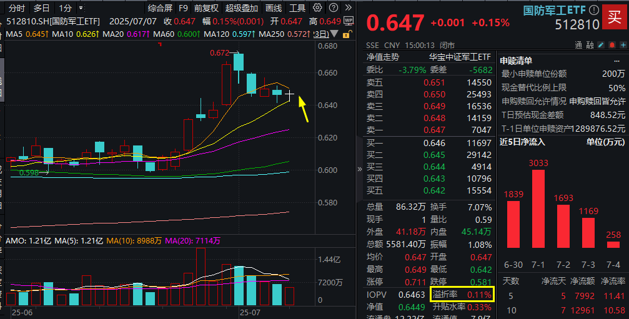
Task: Click the MA60 0.600 indicator label
Action: (x=177, y=34)
